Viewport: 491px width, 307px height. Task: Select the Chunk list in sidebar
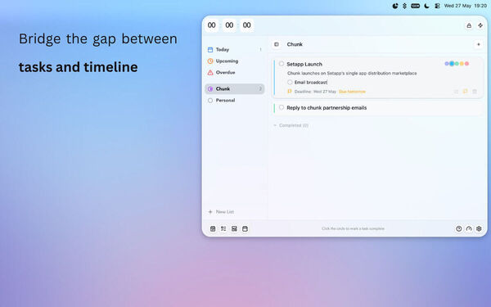(x=235, y=89)
